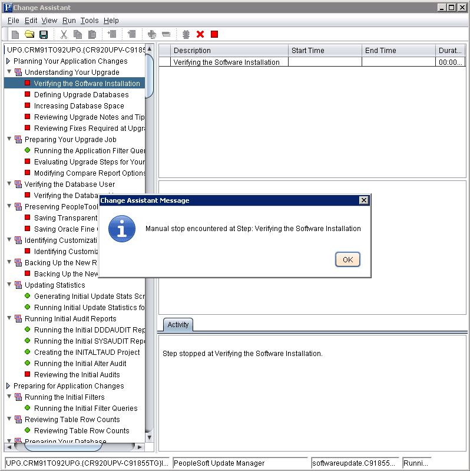
Task: Click the End Time column header
Action: [x=399, y=51]
